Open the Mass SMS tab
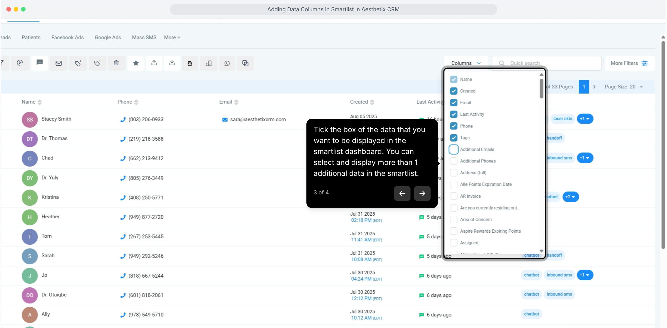This screenshot has width=667, height=328. [x=144, y=37]
